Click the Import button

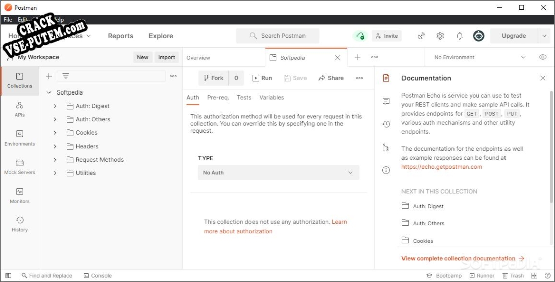click(166, 57)
